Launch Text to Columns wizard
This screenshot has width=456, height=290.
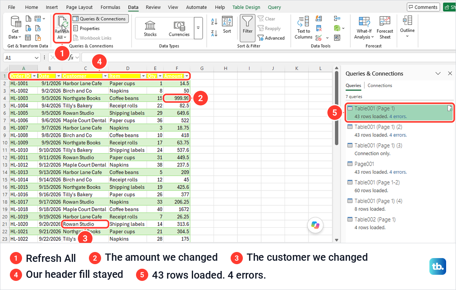(303, 28)
